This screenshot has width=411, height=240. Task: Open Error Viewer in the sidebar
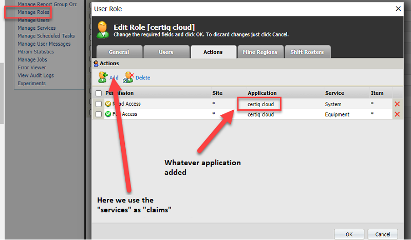pyautogui.click(x=32, y=67)
